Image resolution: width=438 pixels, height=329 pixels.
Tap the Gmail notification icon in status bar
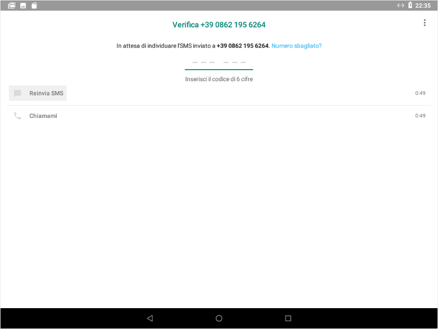point(11,5)
